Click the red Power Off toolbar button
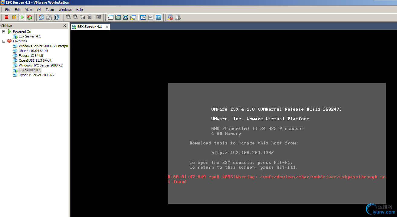397x217 pixels. point(6,17)
